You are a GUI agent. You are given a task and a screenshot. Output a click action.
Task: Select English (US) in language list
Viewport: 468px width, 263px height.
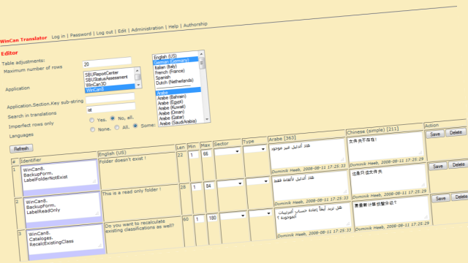pos(165,56)
